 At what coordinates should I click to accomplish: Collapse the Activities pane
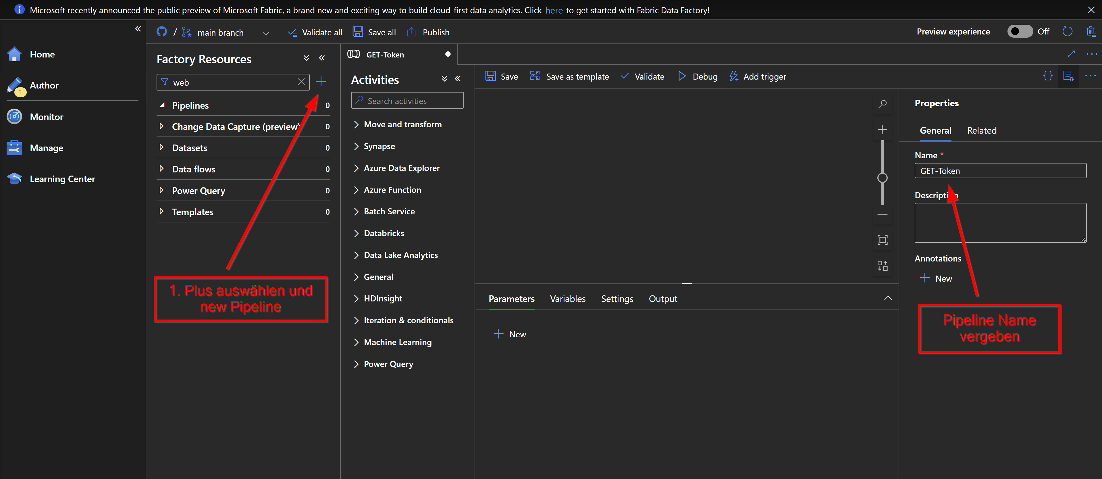pyautogui.click(x=458, y=78)
